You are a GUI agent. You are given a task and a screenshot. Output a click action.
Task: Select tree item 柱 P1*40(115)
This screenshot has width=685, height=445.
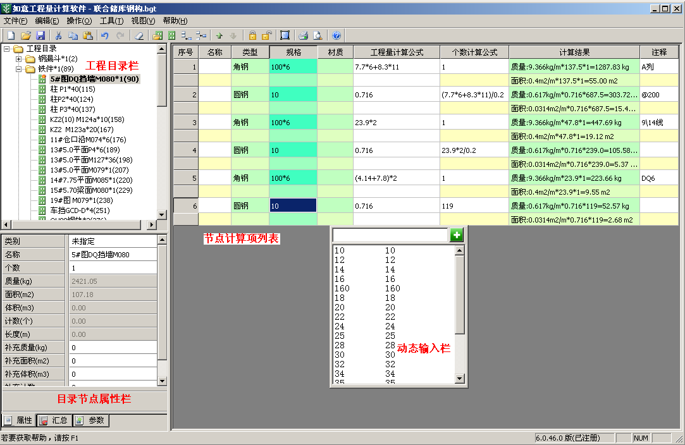point(73,89)
